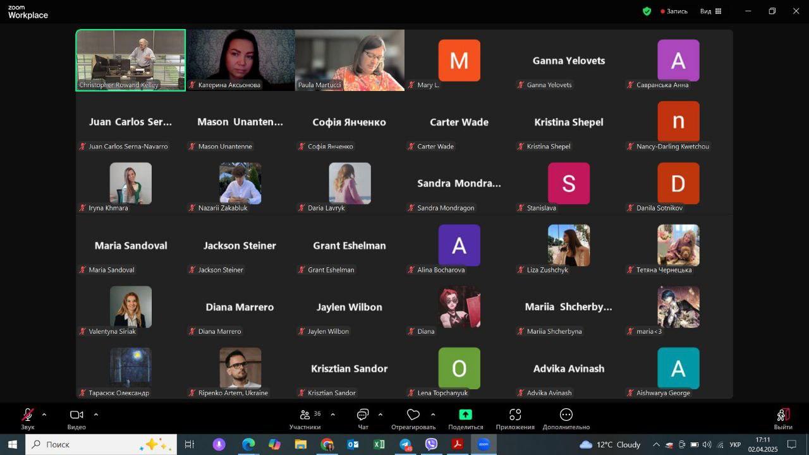The height and width of the screenshot is (455, 809).
Task: Click the large Krisztian Sandor name
Action: point(350,368)
